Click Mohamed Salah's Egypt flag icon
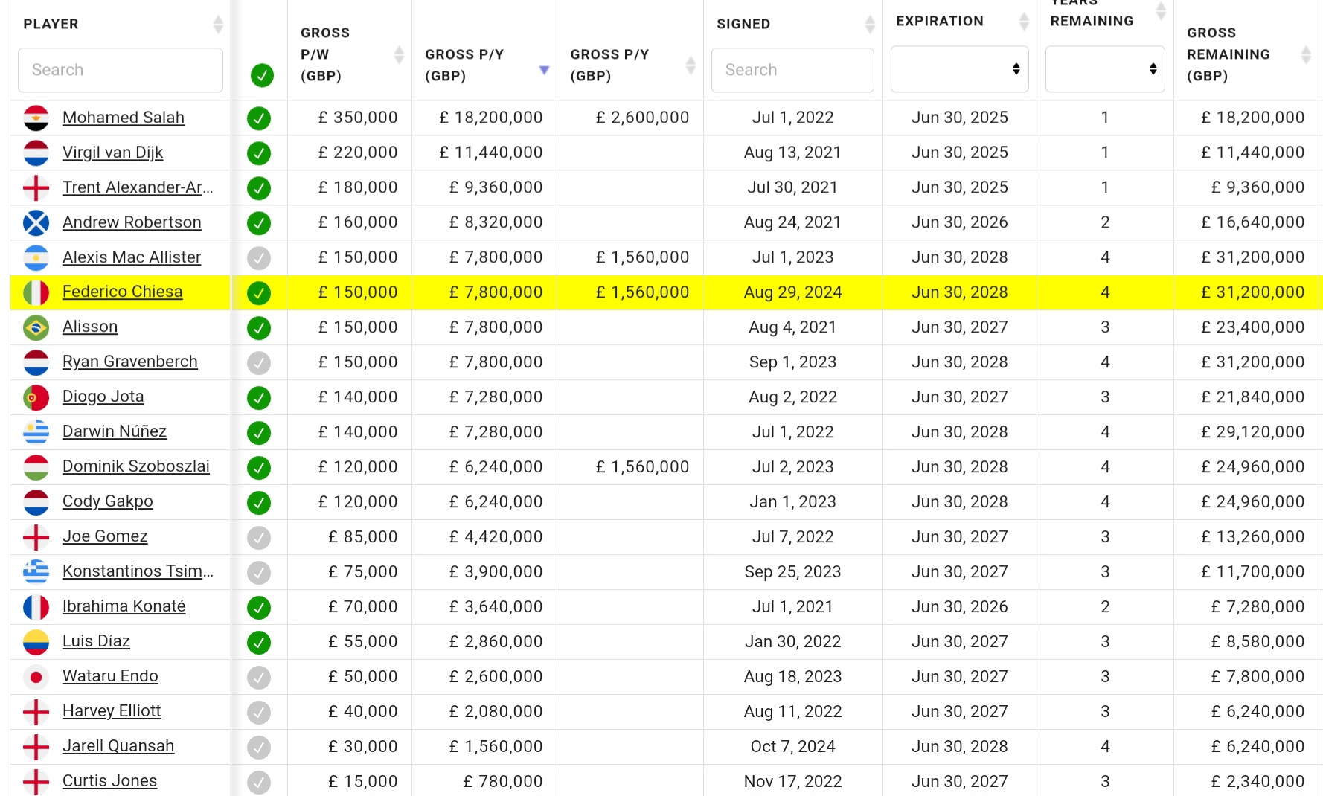This screenshot has height=796, width=1323. pos(36,118)
